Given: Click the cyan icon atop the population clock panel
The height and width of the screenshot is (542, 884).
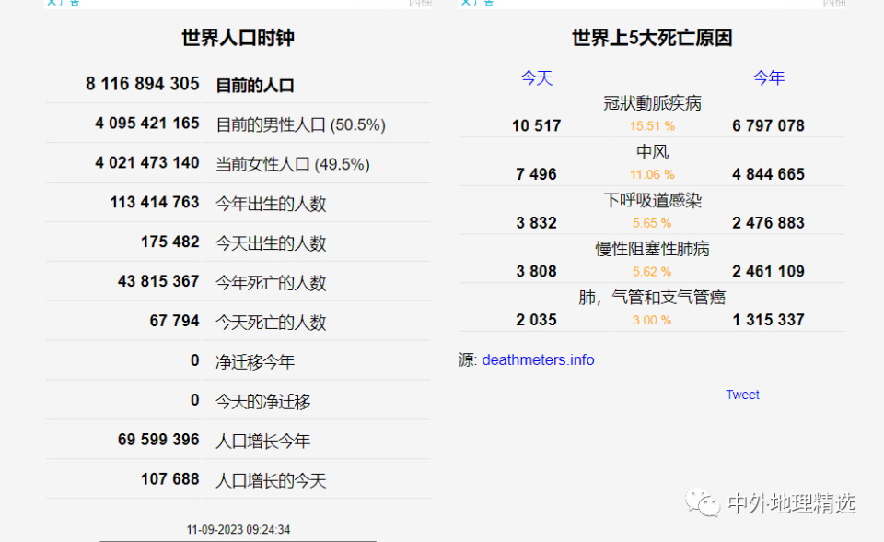Looking at the screenshot, I should (x=61, y=3).
